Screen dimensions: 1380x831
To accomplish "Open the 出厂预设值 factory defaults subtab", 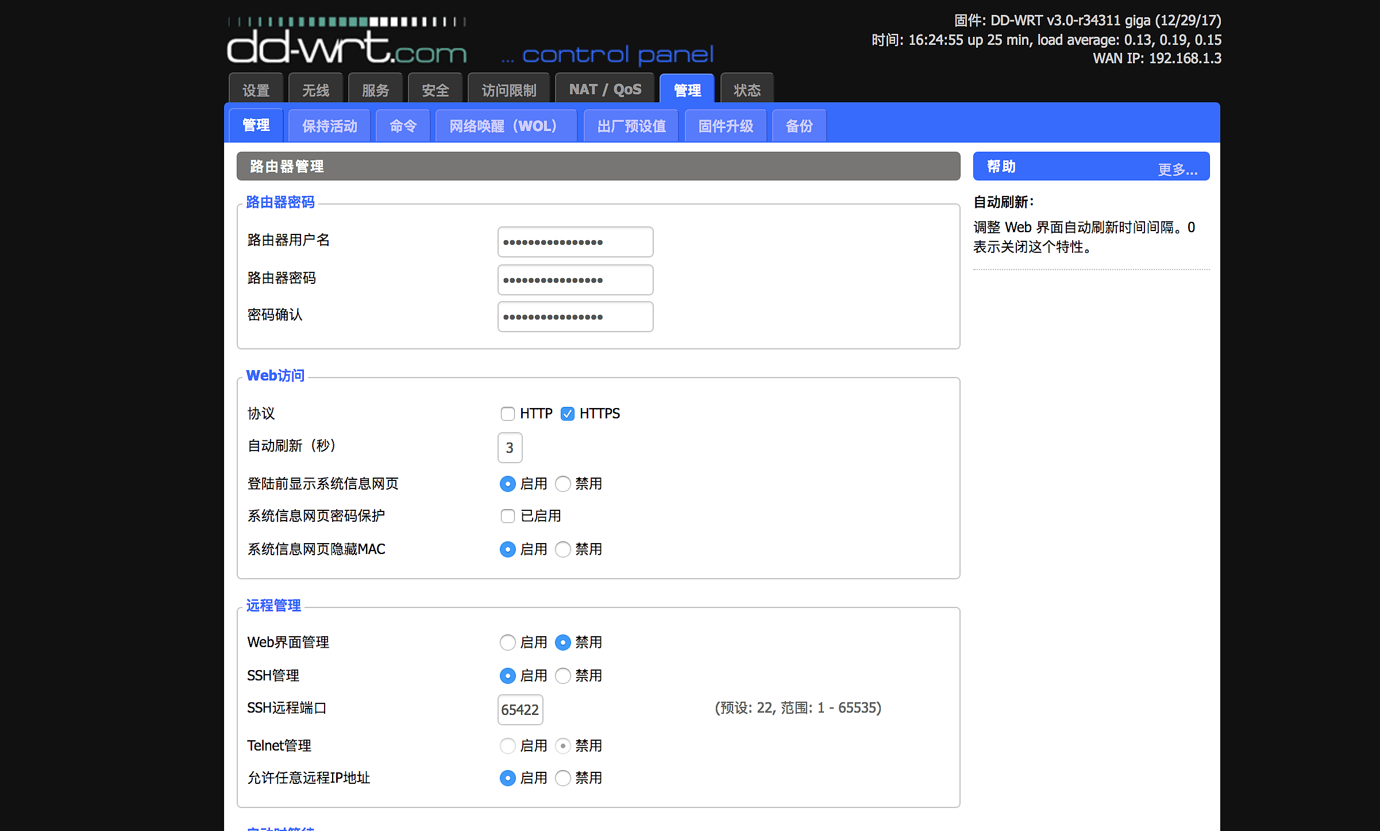I will pos(631,126).
